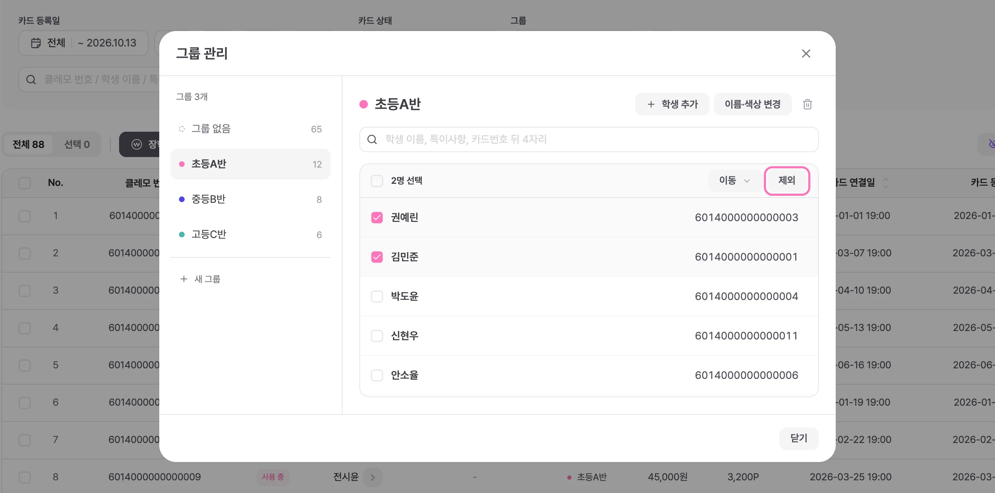Viewport: 995px width, 493px height.
Task: Click the plus icon beside 새 그룹
Action: click(x=184, y=279)
